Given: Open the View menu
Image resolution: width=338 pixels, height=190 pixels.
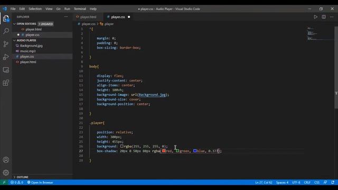Looking at the screenshot, I should 49,9.
